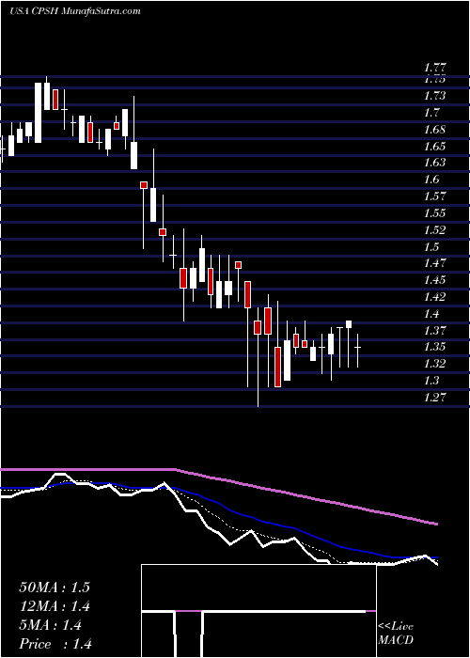Click the 1.37 price axis label

(x=434, y=330)
